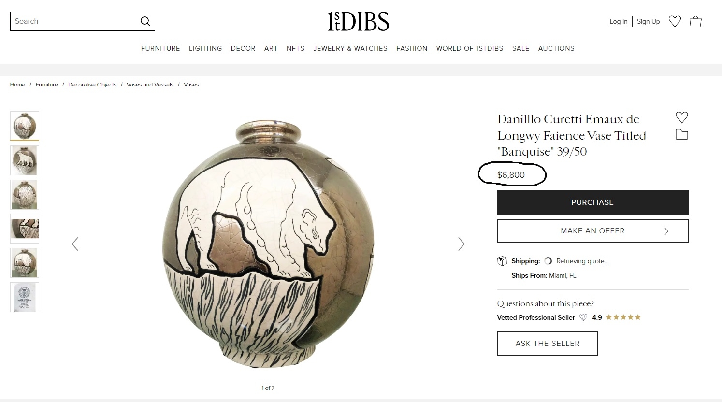The image size is (722, 402).
Task: Open favorites heart icon in header
Action: [675, 21]
